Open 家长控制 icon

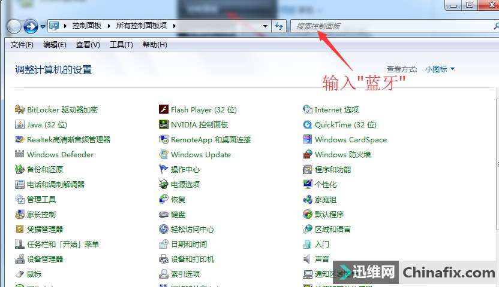coord(19,215)
